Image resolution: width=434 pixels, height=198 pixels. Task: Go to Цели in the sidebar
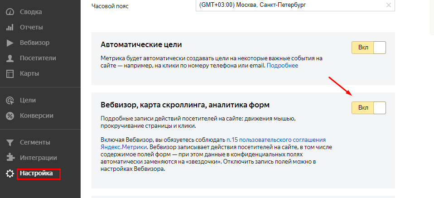tap(28, 100)
